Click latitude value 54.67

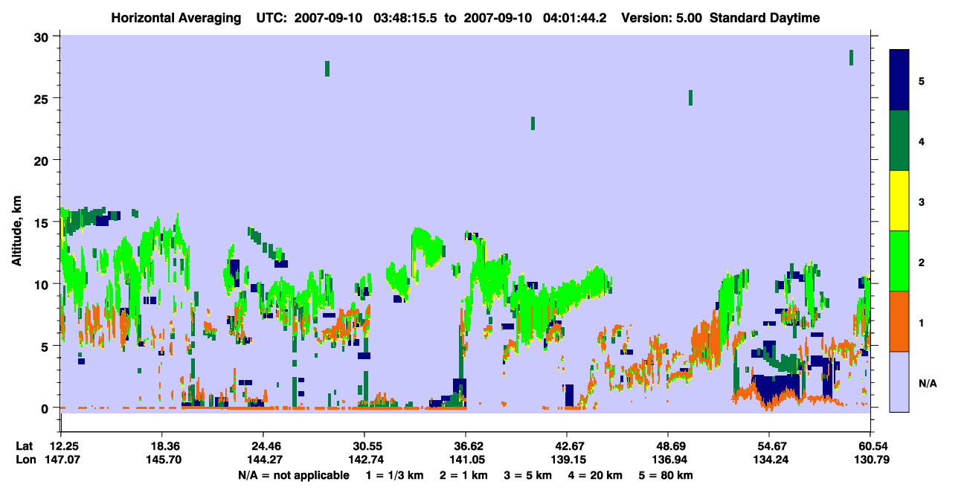point(769,445)
